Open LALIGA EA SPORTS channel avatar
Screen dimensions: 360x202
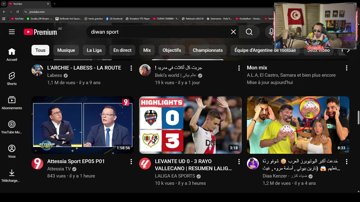coord(145,164)
